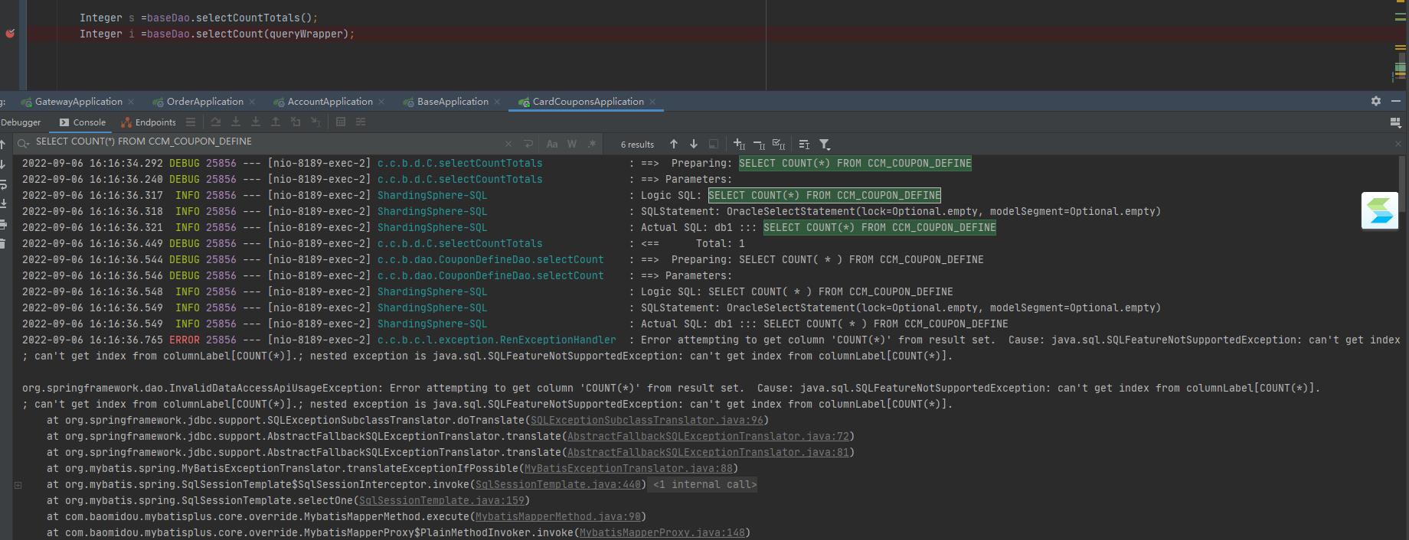Click the New Line icon in search field
This screenshot has width=1409, height=540.
(x=528, y=144)
